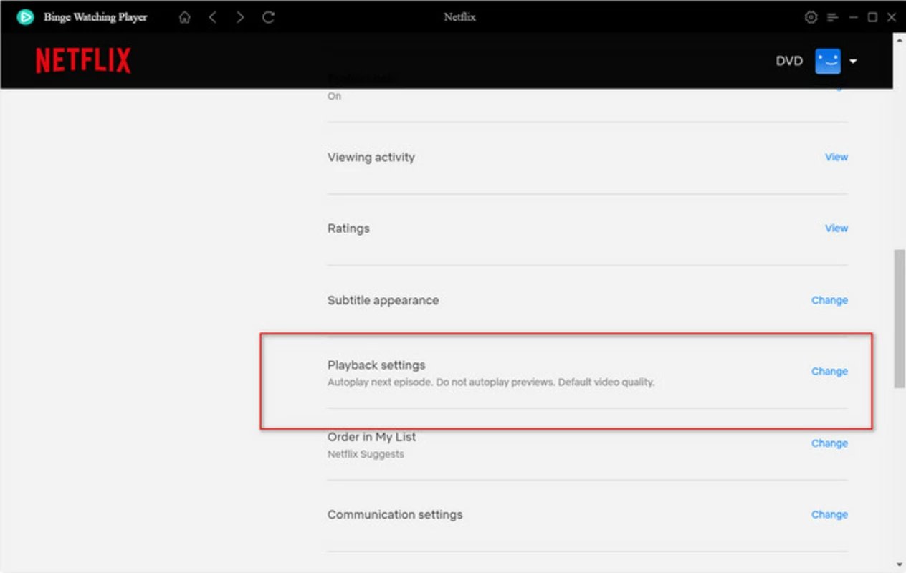Click the blue smiley profile avatar
Image resolution: width=906 pixels, height=573 pixels.
pos(828,62)
